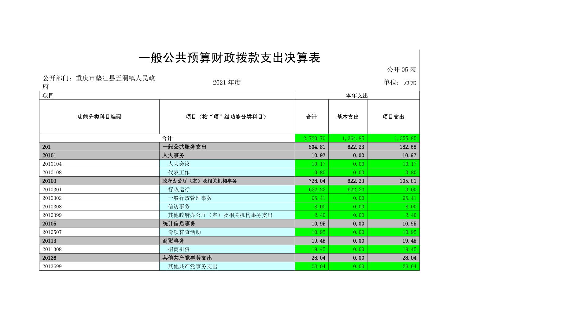Click the 单位：万元 text
Viewport: 572px width, 328px height.
tap(400, 82)
